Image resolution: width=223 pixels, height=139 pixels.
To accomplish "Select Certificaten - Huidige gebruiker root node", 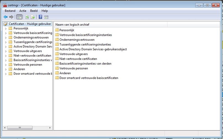I will point(30,24).
